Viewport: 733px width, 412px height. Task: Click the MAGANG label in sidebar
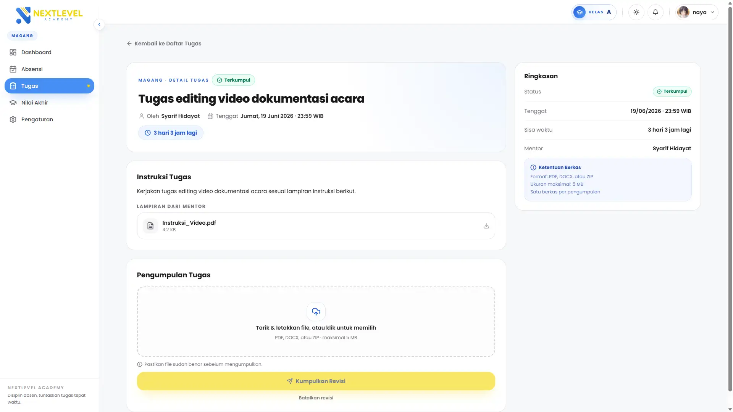click(22, 36)
